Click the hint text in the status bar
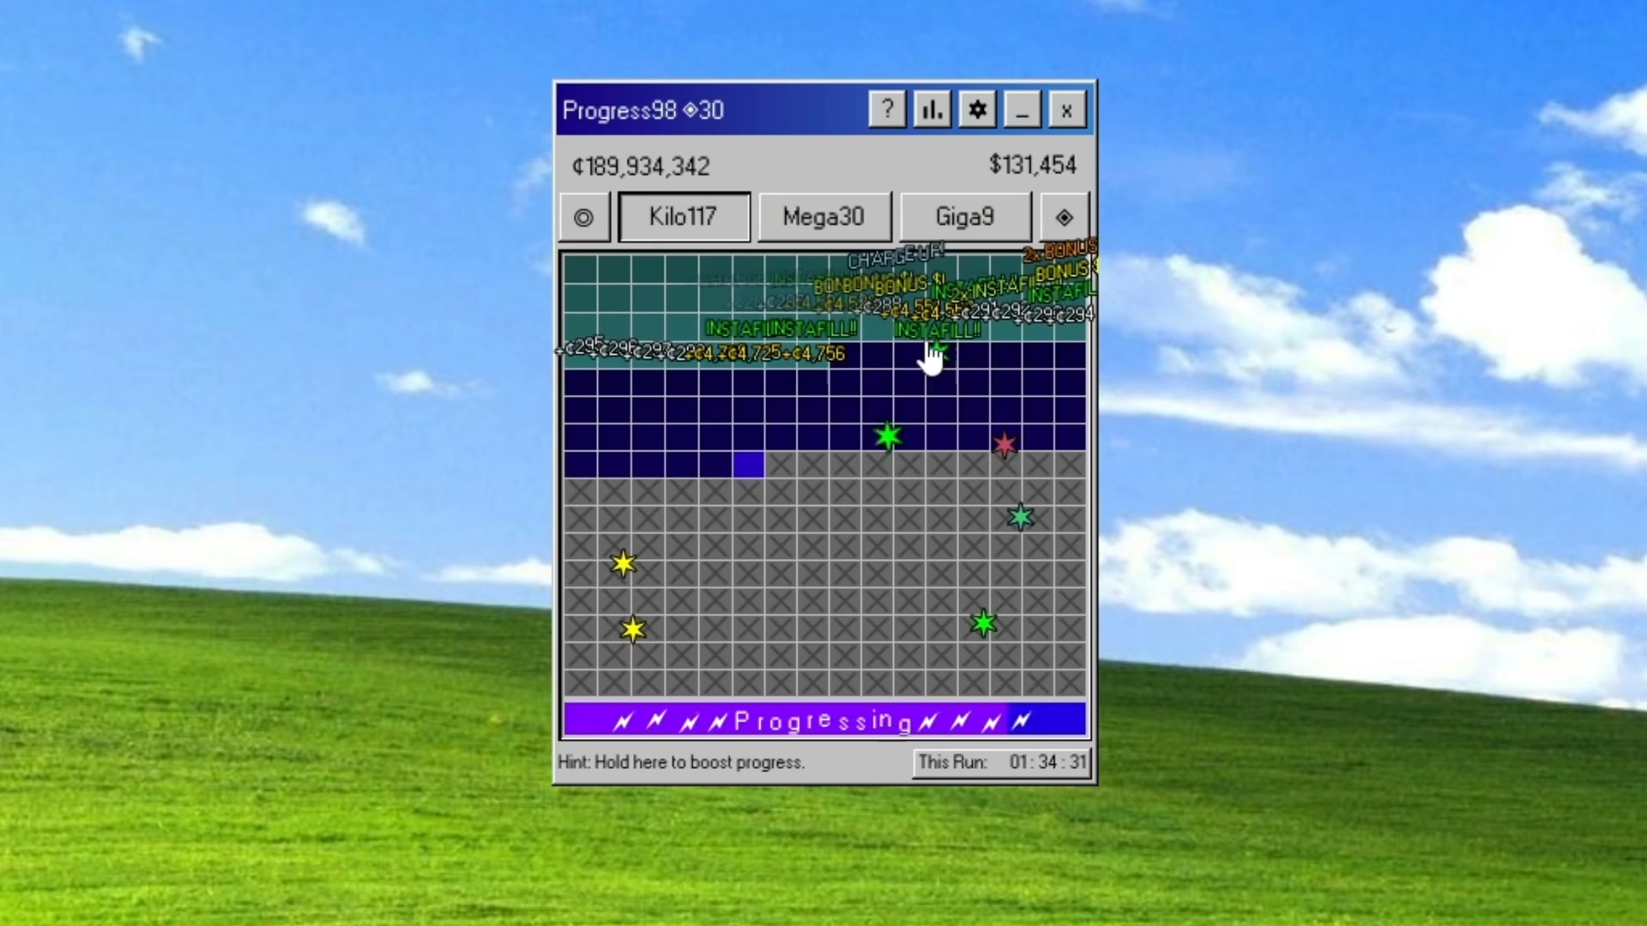Screen dimensions: 1647x926 [x=681, y=762]
